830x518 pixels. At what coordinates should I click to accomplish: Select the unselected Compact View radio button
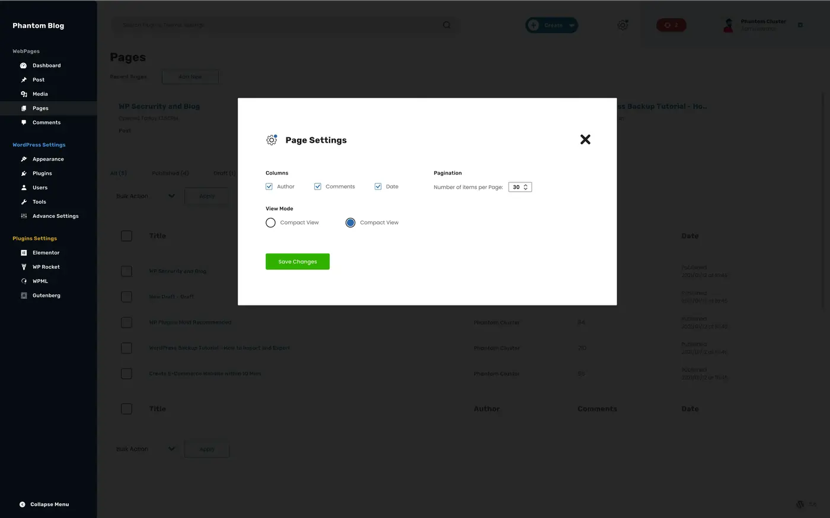[270, 223]
